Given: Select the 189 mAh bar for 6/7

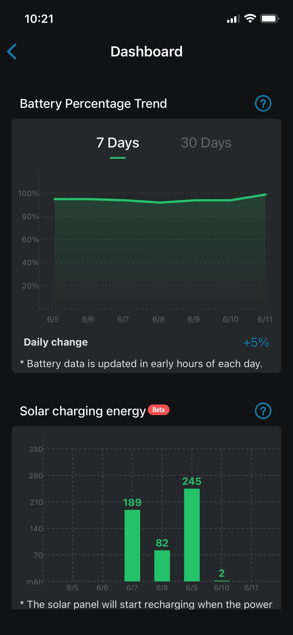Looking at the screenshot, I should (132, 545).
